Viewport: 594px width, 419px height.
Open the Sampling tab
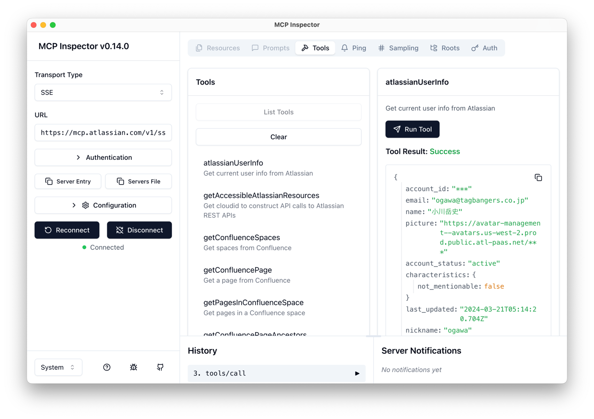click(x=398, y=48)
